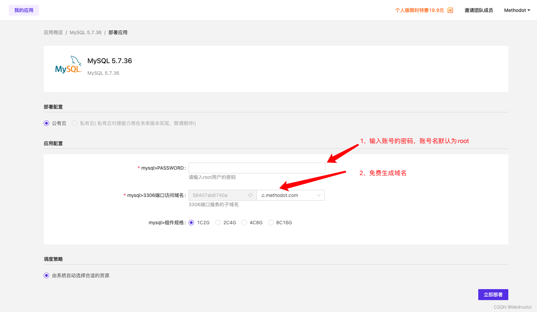Viewport: 537px width, 312px height.
Task: Open the .c.methodot.com domain dropdown
Action: [x=291, y=195]
